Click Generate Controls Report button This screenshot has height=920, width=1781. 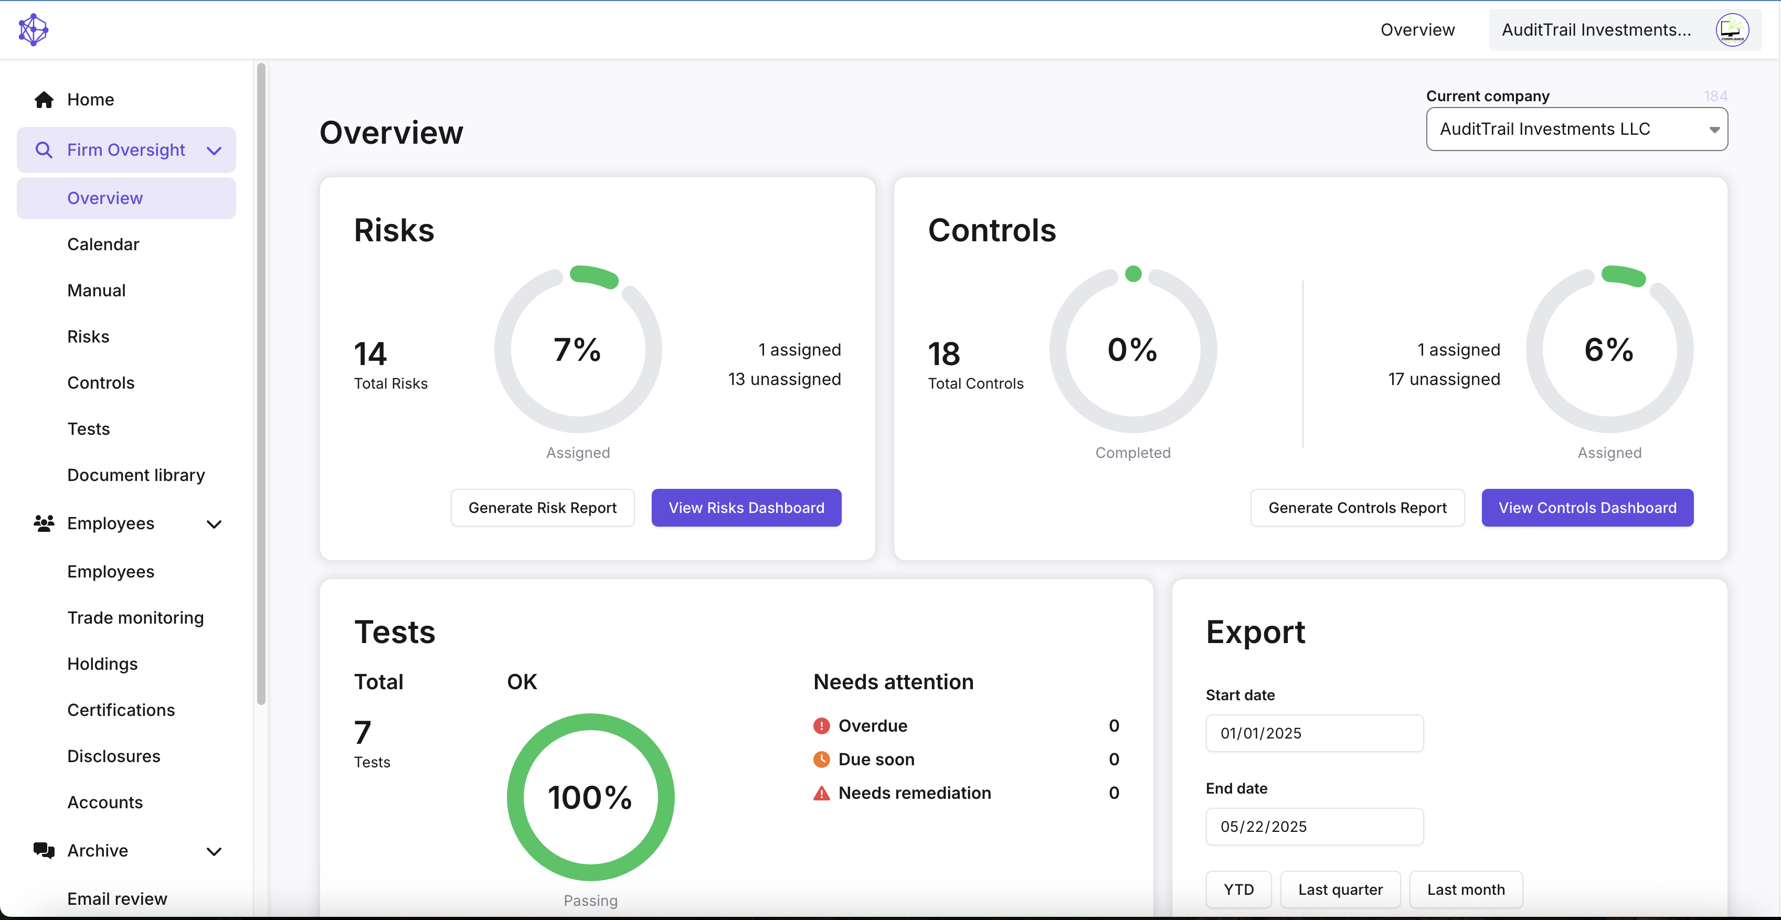click(x=1356, y=507)
